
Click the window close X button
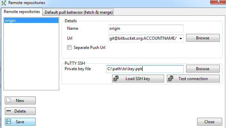[218, 2]
